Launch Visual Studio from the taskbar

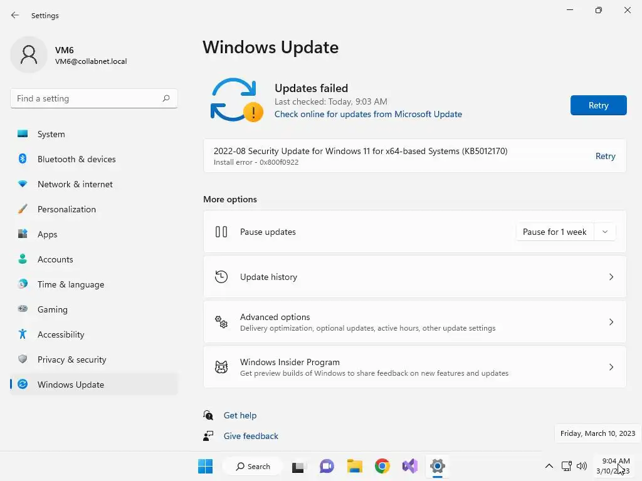410,466
